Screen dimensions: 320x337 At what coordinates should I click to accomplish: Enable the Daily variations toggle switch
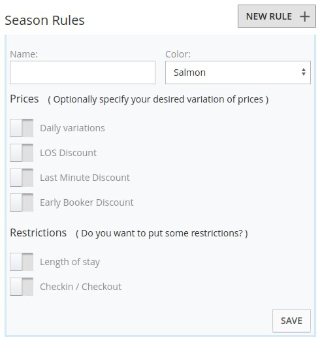pos(22,128)
